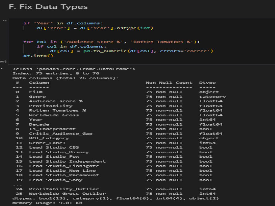Click 'Lead Studio_Fox' in the output
This screenshot has width=275, height=206.
click(54, 157)
